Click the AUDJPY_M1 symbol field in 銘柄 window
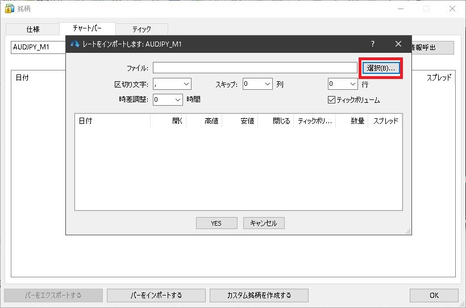The height and width of the screenshot is (308, 466). 38,47
